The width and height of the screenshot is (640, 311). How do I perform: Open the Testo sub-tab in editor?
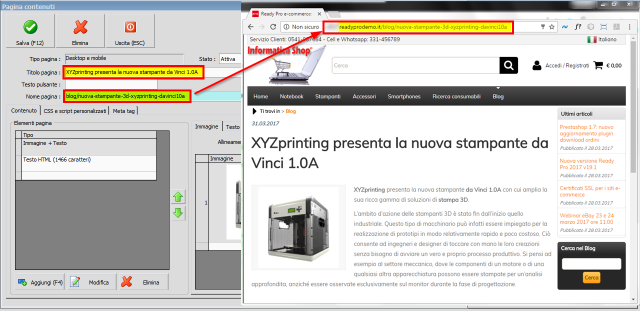pos(232,127)
